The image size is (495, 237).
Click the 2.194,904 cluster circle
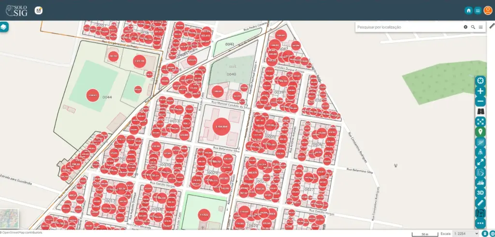click(221, 126)
